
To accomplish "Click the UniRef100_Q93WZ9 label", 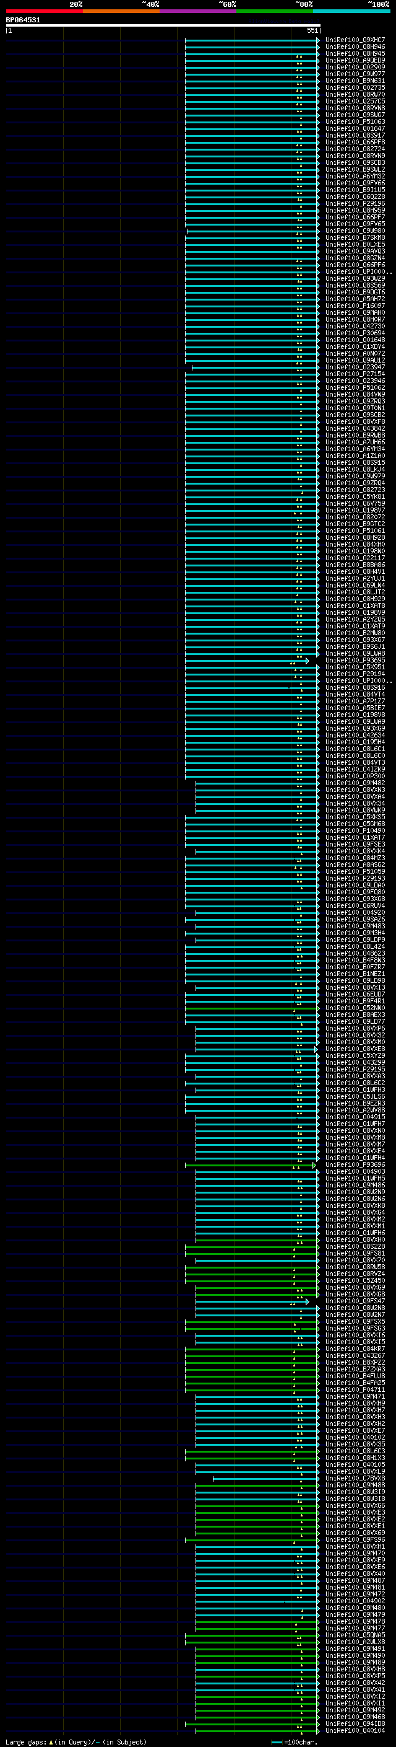I will (355, 279).
